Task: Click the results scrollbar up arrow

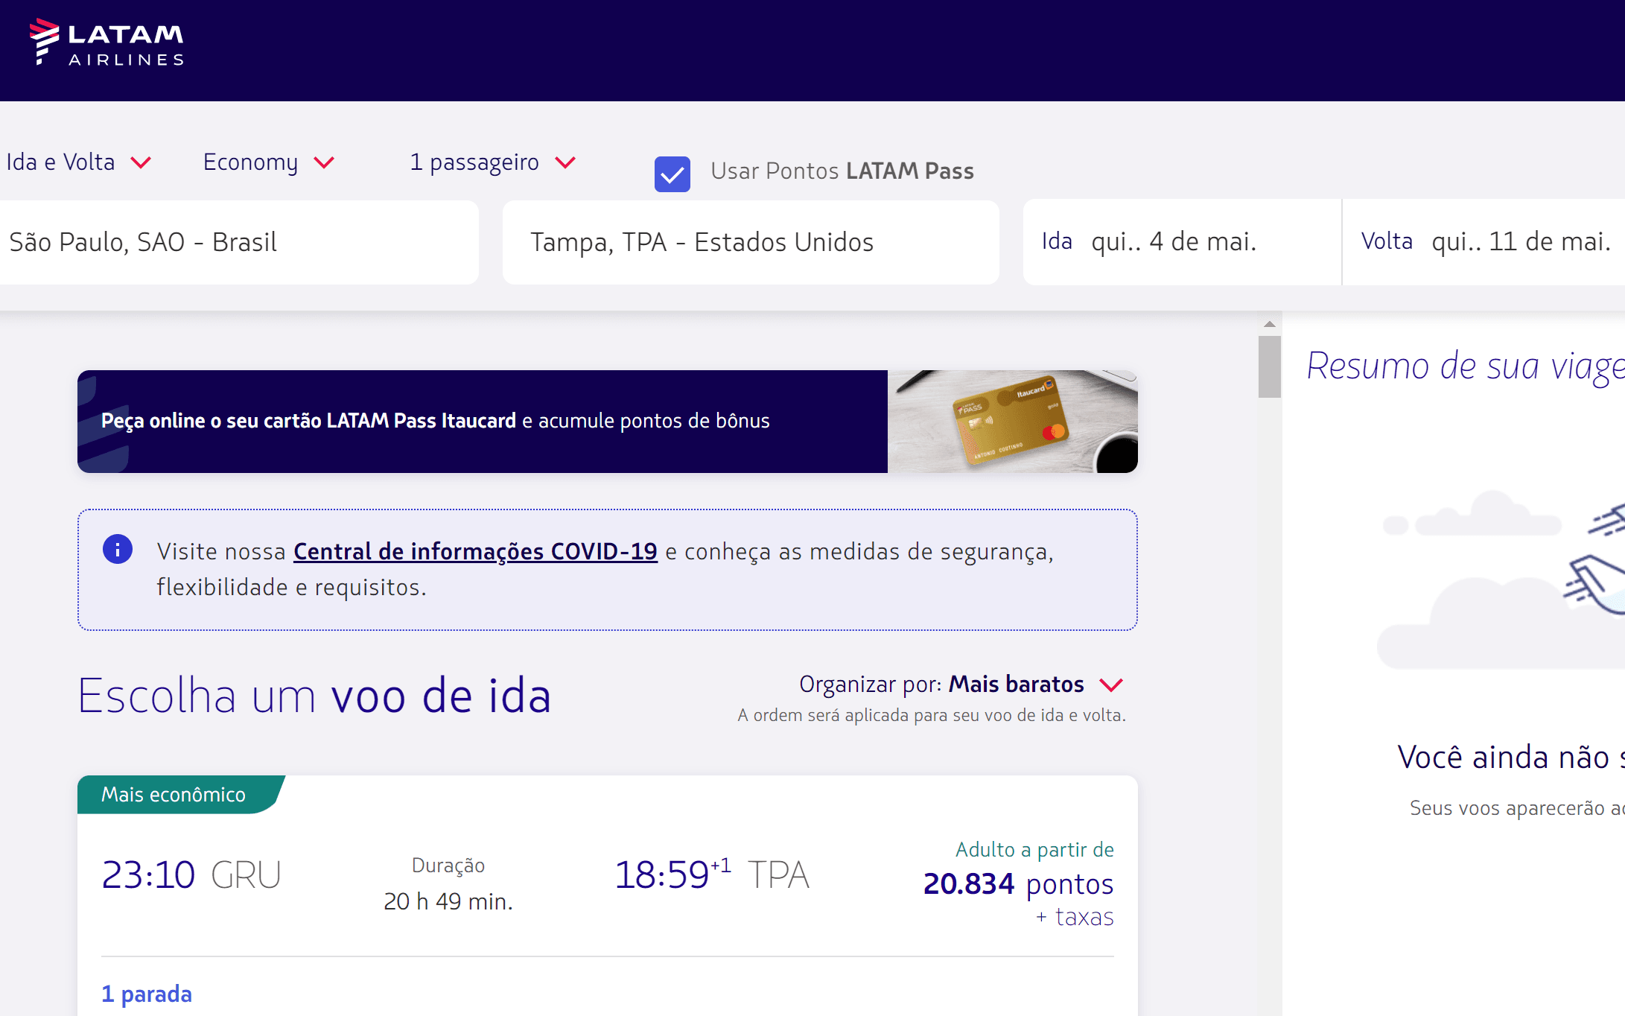Action: [1270, 324]
